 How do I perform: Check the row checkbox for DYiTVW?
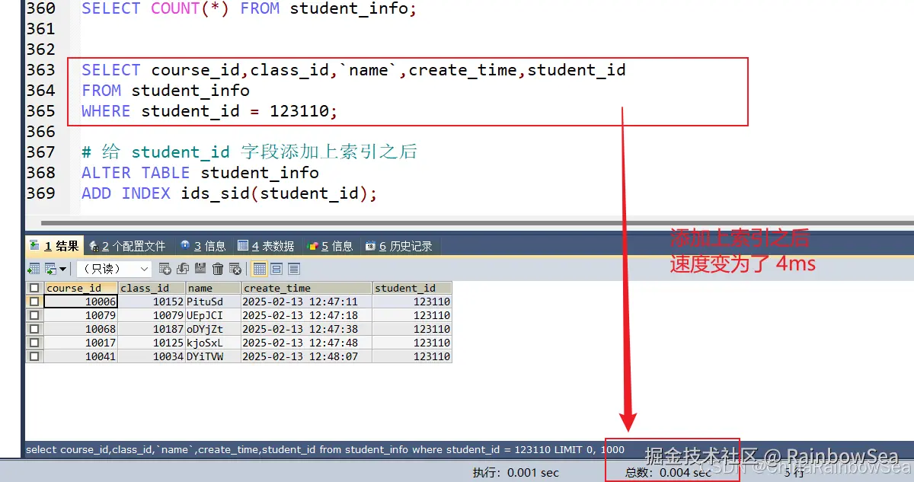[34, 356]
